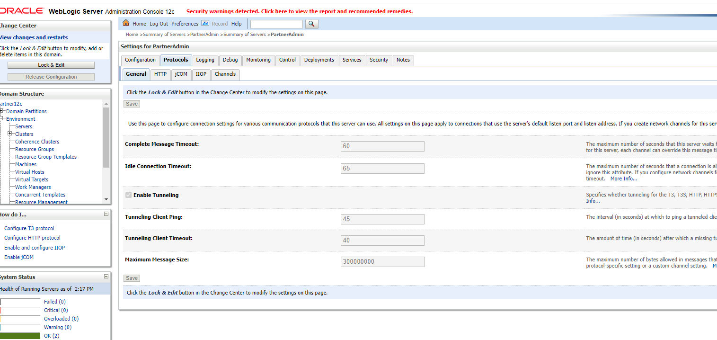The image size is (717, 340).
Task: Click the Help link
Action: tap(237, 24)
